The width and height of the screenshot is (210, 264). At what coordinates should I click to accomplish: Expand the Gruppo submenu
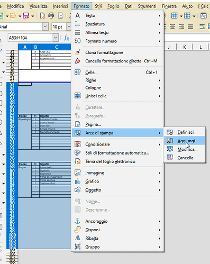pyautogui.click(x=117, y=247)
